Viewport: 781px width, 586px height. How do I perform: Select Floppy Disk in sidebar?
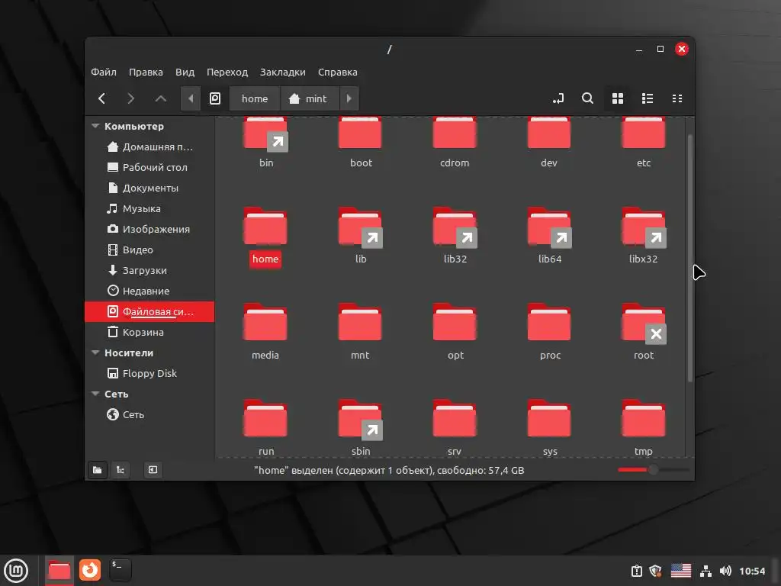tap(149, 374)
